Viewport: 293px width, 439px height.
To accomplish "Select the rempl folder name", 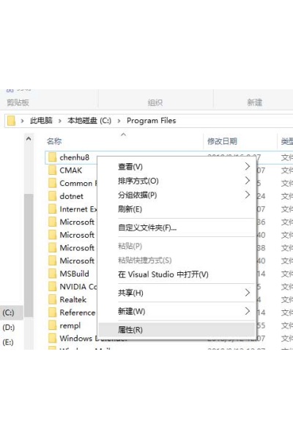I will (x=70, y=326).
